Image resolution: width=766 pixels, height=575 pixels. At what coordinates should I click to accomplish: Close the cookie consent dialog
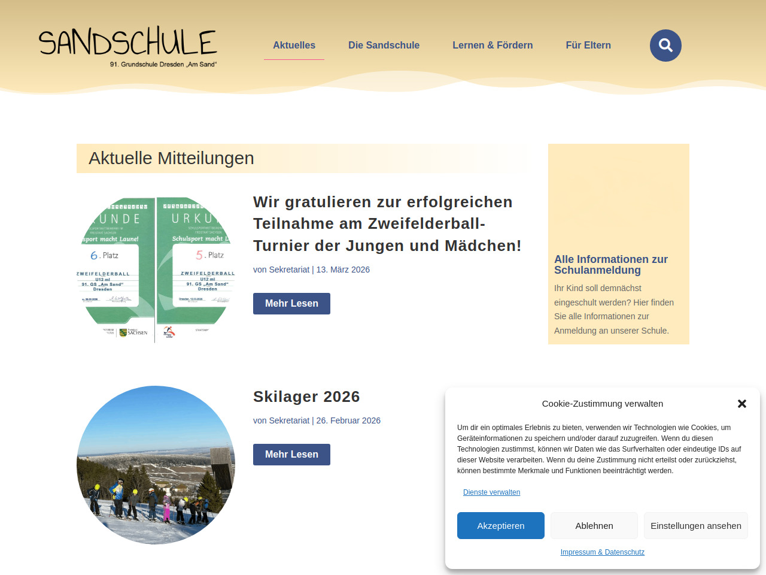(x=742, y=404)
